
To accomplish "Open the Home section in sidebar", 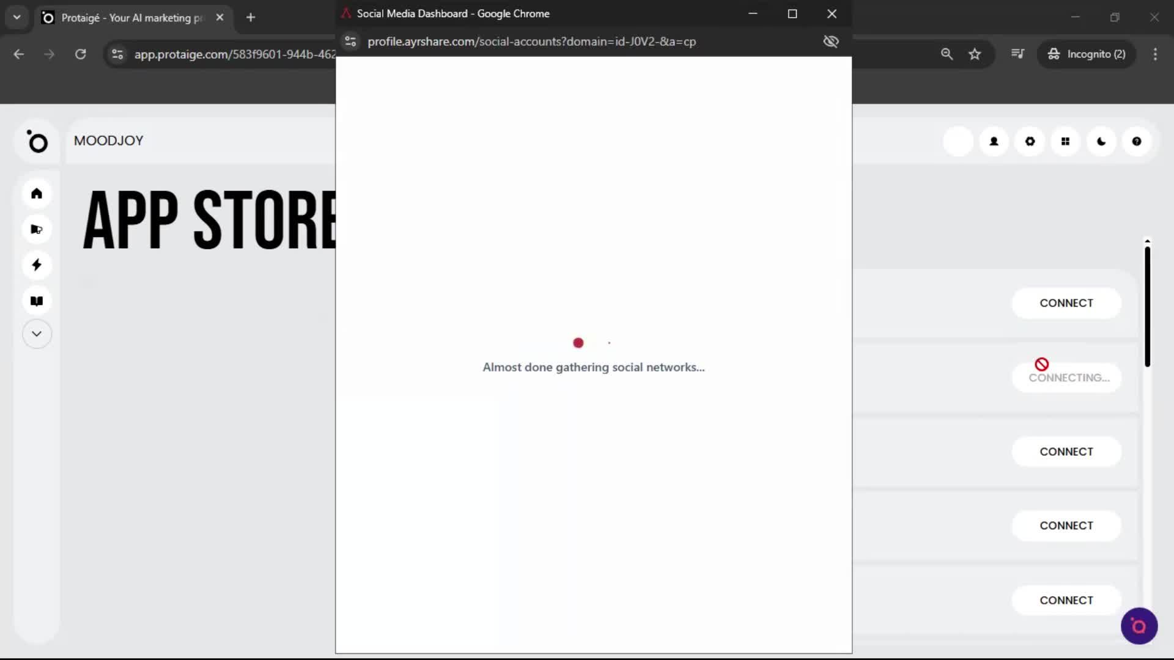I will click(x=37, y=193).
